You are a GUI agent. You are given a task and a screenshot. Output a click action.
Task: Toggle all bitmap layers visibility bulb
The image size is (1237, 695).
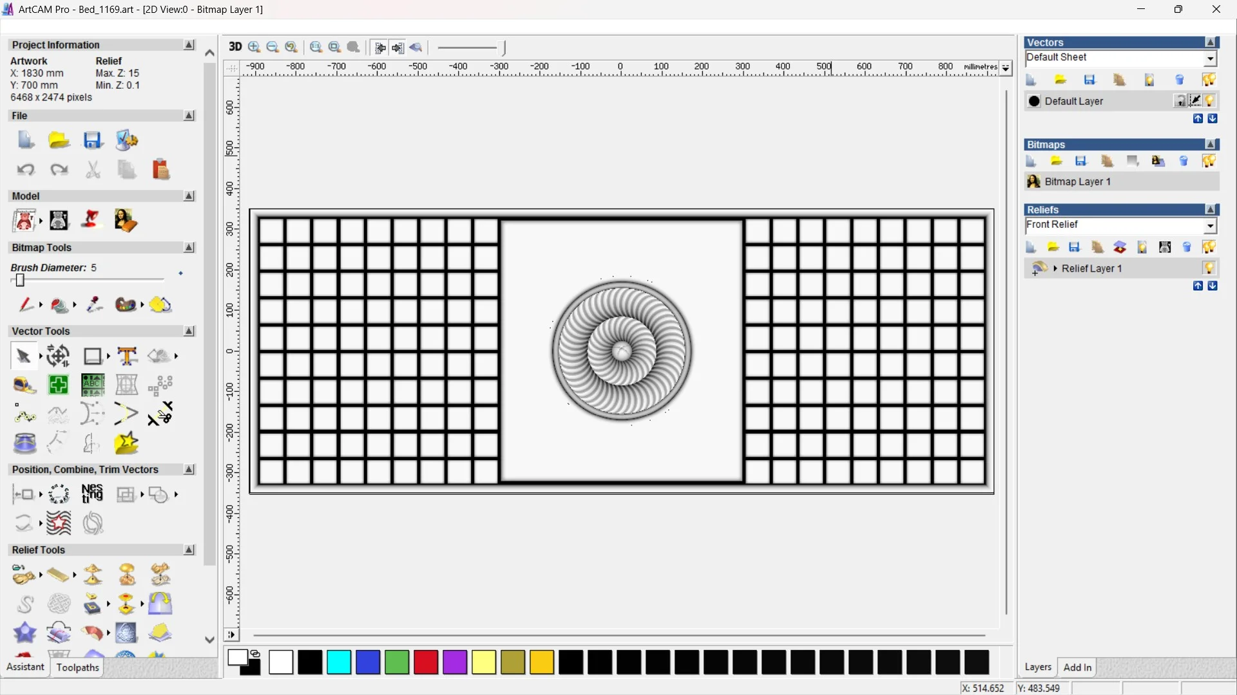(x=1209, y=161)
